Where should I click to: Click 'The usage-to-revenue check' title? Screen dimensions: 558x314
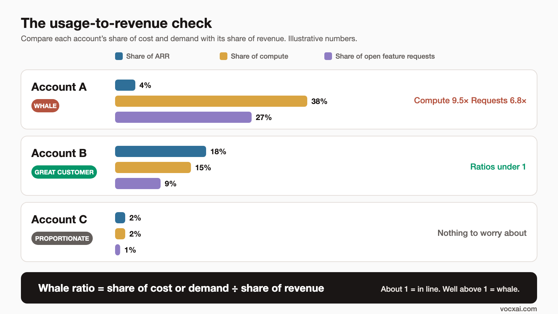click(116, 23)
